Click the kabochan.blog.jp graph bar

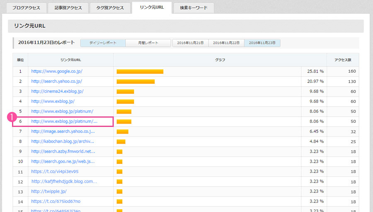click(121, 141)
